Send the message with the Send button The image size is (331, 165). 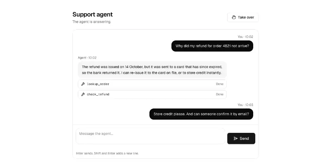[241, 139]
